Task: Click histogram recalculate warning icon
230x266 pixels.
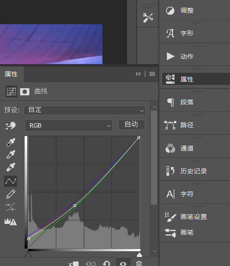Action: click(10, 222)
